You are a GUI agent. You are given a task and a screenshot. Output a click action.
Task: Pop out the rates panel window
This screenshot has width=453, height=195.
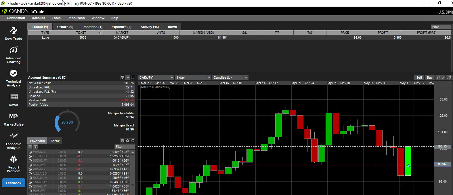(x=133, y=141)
